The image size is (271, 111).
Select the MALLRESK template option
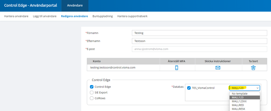[x=239, y=109]
